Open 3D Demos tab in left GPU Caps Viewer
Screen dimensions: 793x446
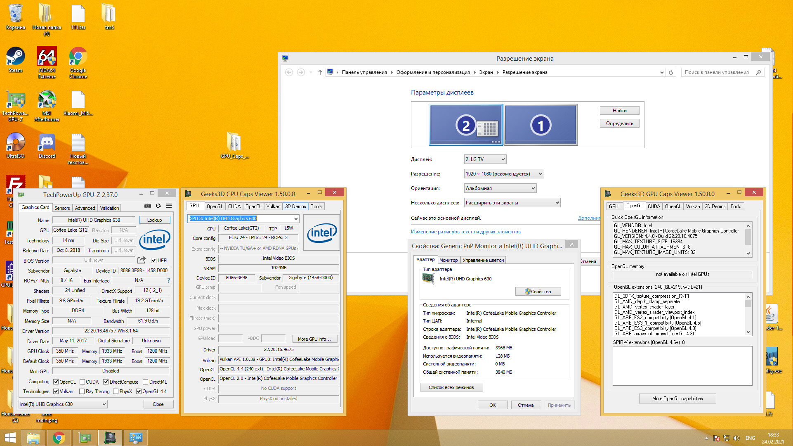(295, 206)
